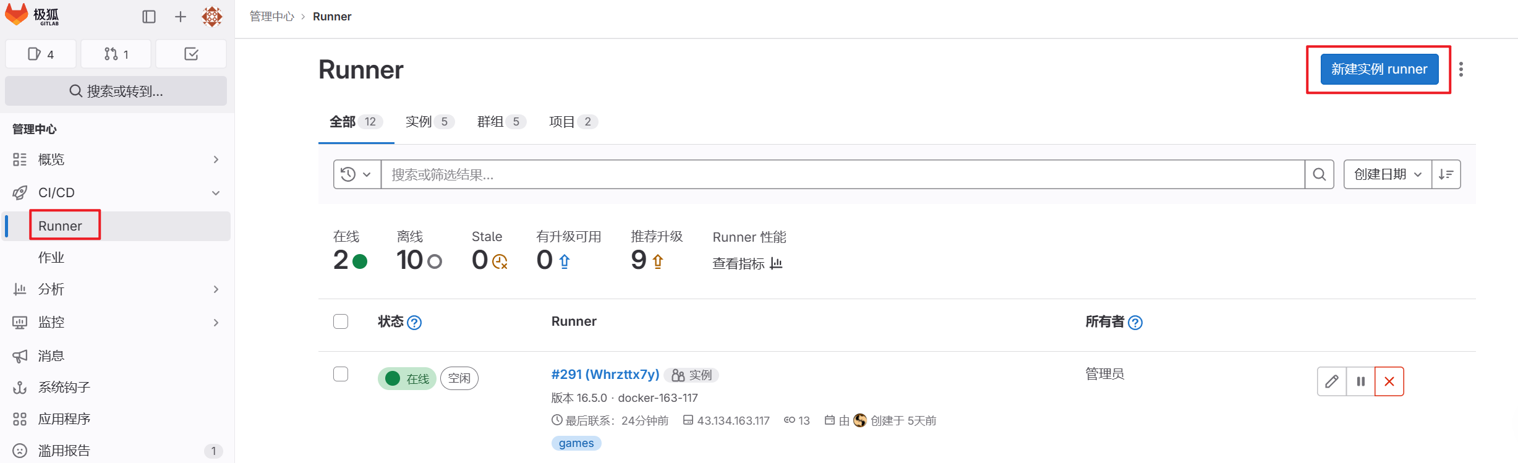1518x463 pixels.
Task: Open the merge requests counter icon
Action: 116,54
